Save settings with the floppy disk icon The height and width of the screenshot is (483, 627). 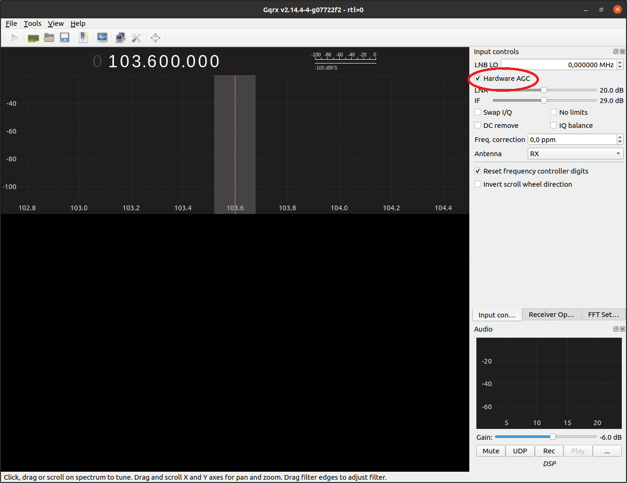coord(64,38)
